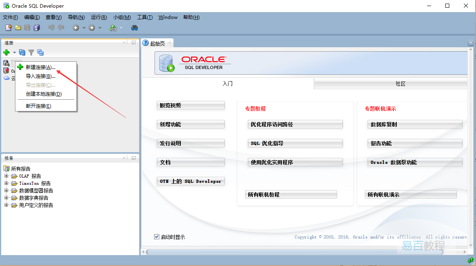This screenshot has width=476, height=266.
Task: Click the binoculars Find DB Object icon
Action: point(135,28)
